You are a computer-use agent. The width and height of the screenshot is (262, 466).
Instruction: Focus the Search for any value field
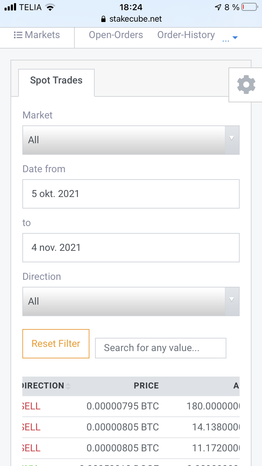161,348
